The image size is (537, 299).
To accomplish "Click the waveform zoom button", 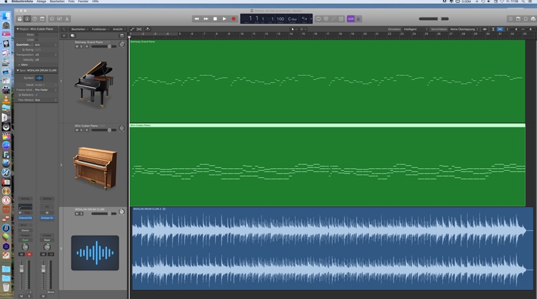I will (x=484, y=29).
